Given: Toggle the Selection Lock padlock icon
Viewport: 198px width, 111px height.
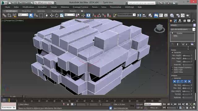Looking at the screenshot, I should point(68,104).
